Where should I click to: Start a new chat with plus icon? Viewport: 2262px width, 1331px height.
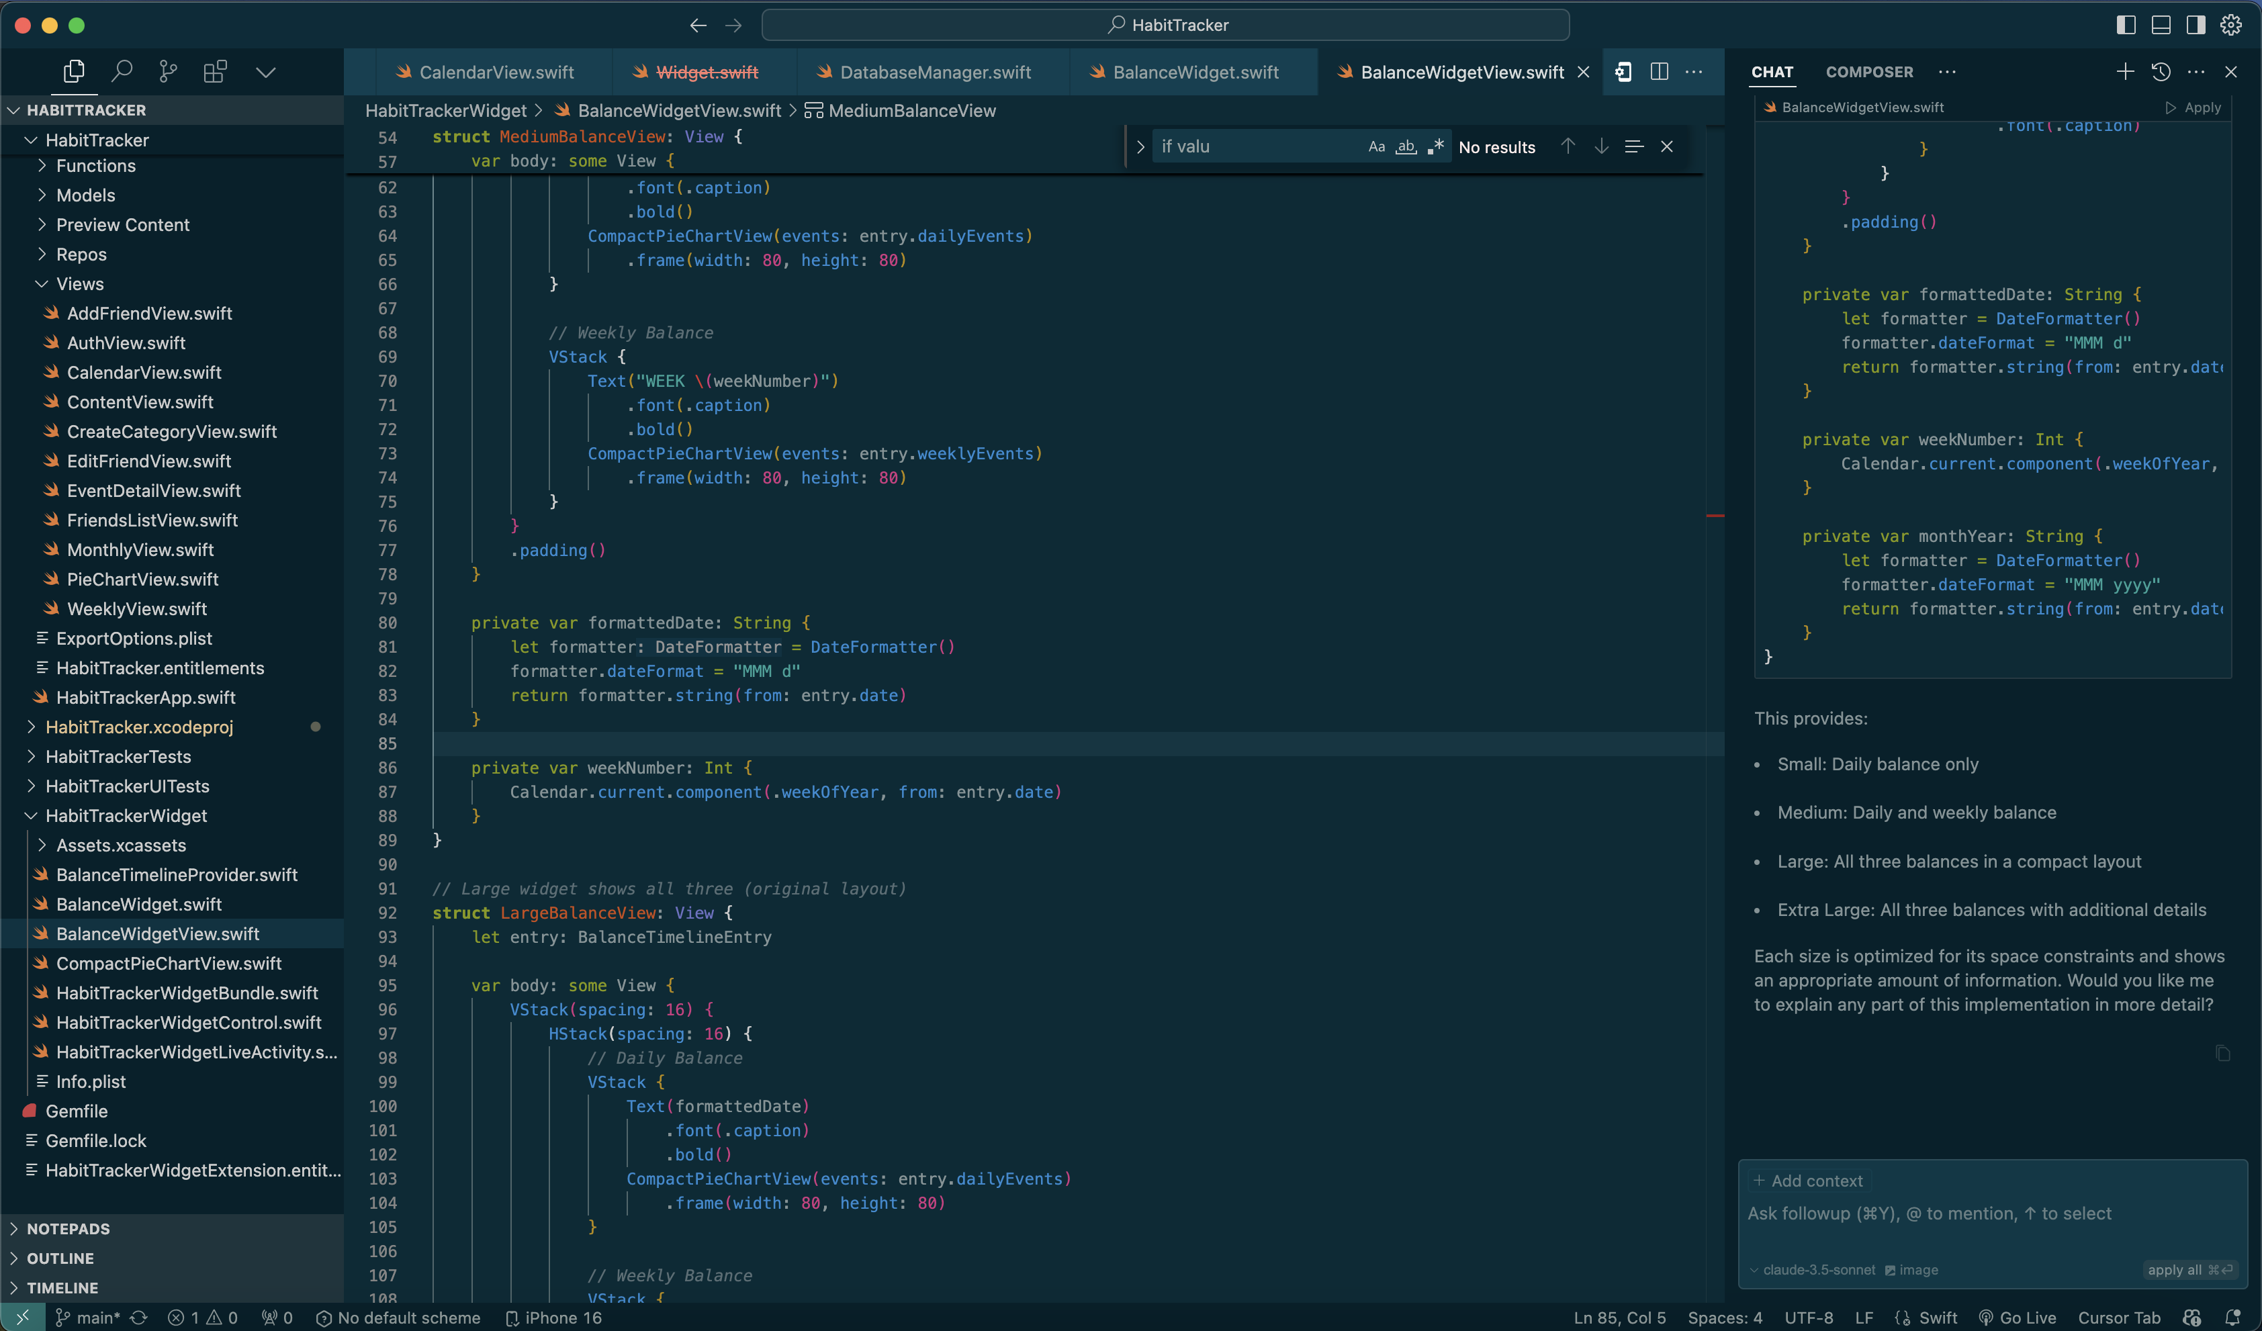tap(2125, 72)
